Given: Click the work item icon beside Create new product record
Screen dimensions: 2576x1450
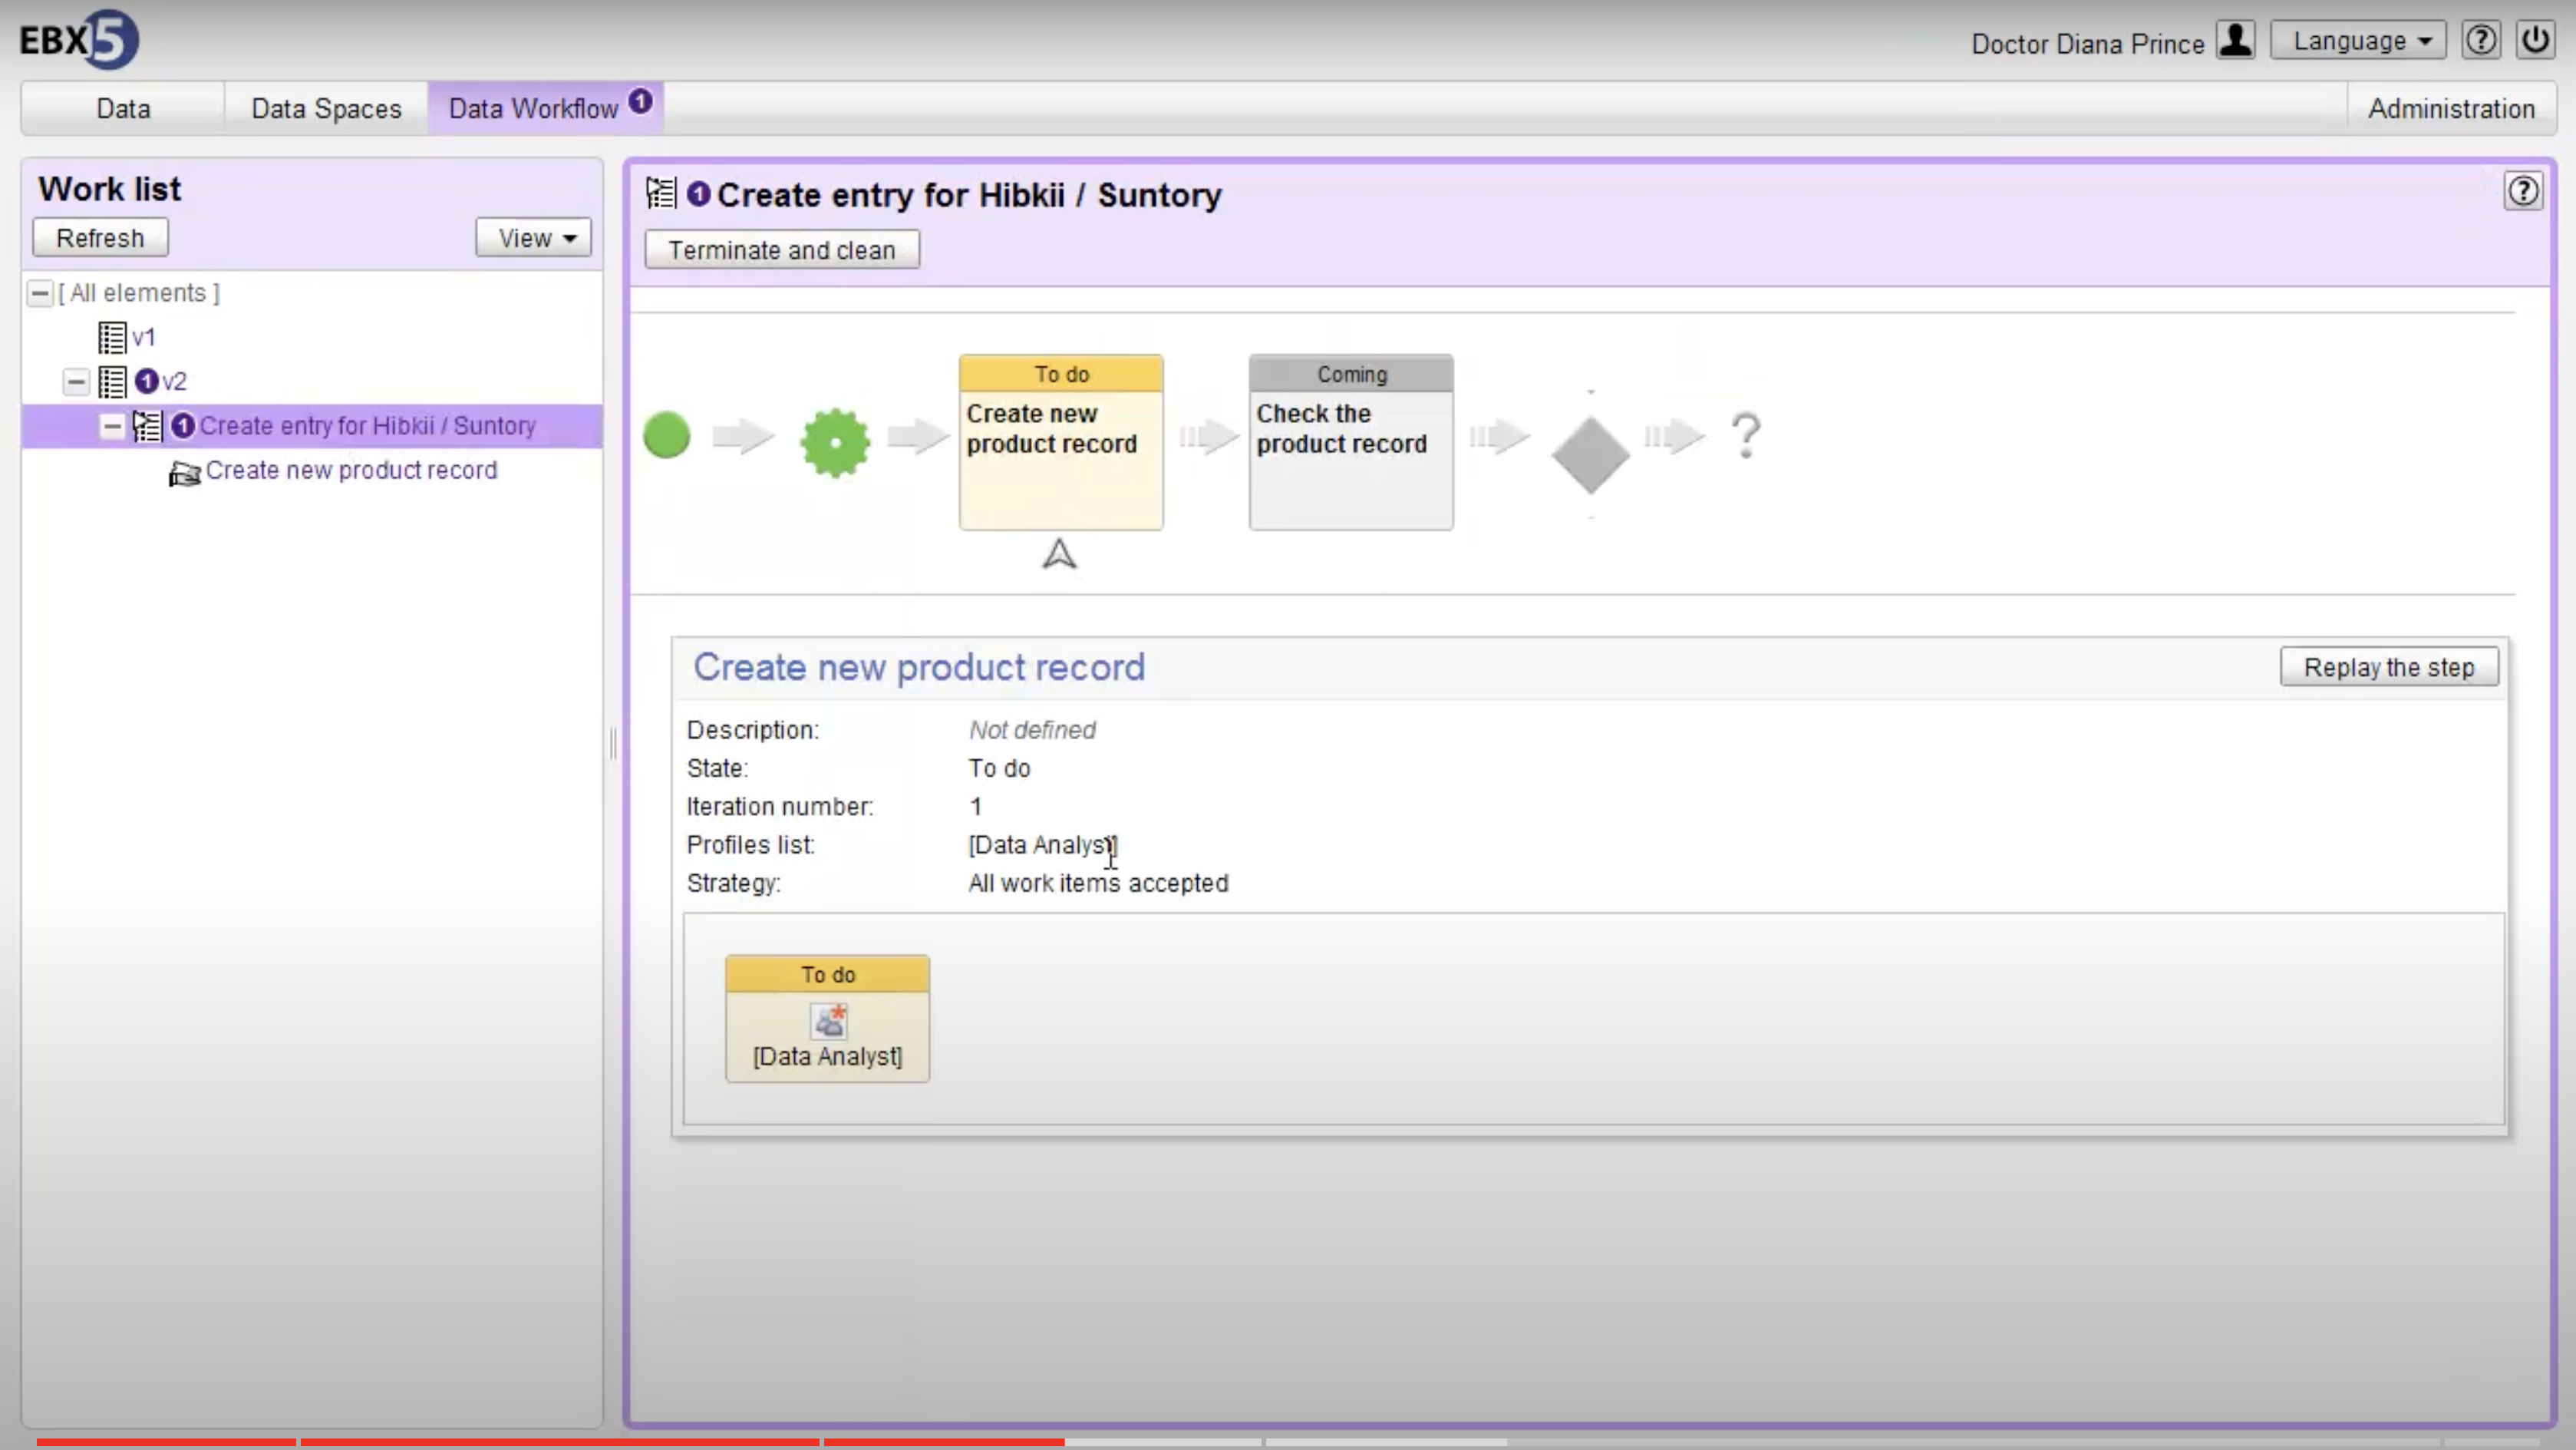Looking at the screenshot, I should pos(184,473).
